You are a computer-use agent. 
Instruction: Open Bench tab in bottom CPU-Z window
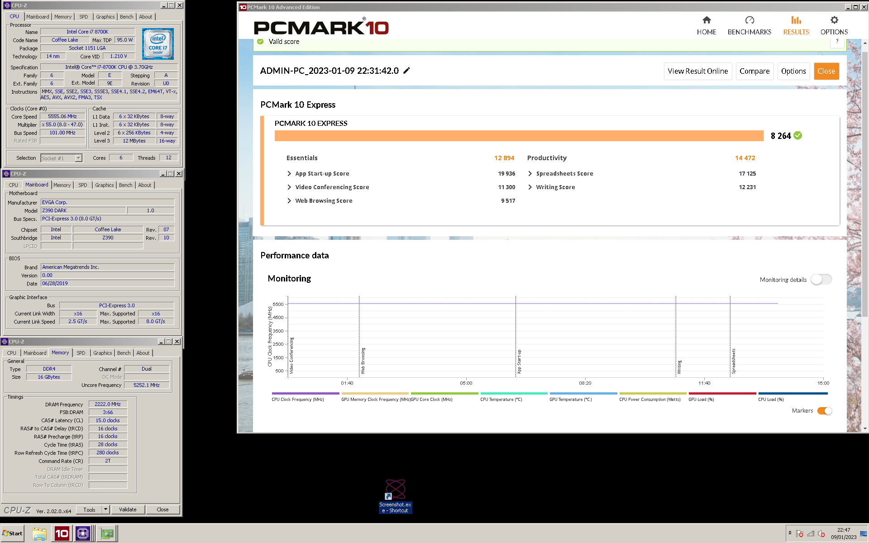click(x=124, y=353)
